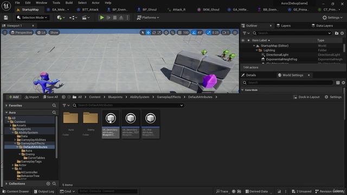This screenshot has width=347, height=195.
Task: Open the Selection Mode dropdown
Action: click(33, 17)
